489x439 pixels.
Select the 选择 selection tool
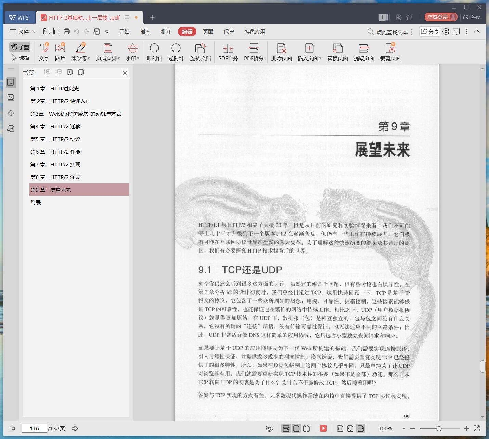pyautogui.click(x=20, y=58)
